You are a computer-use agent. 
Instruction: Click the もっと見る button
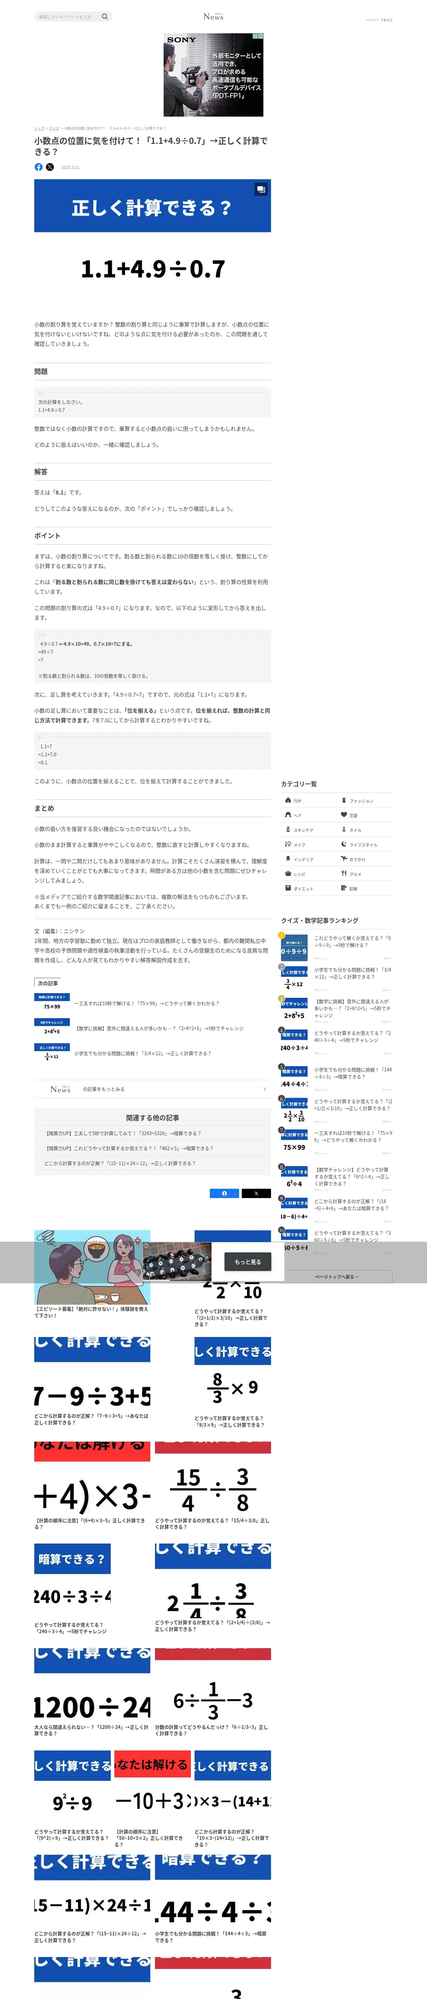pyautogui.click(x=248, y=1262)
